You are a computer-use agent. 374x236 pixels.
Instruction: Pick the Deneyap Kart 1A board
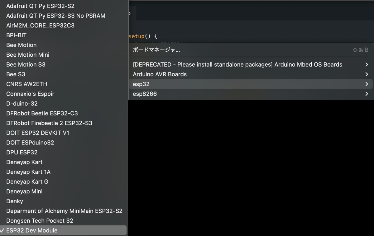tap(28, 172)
